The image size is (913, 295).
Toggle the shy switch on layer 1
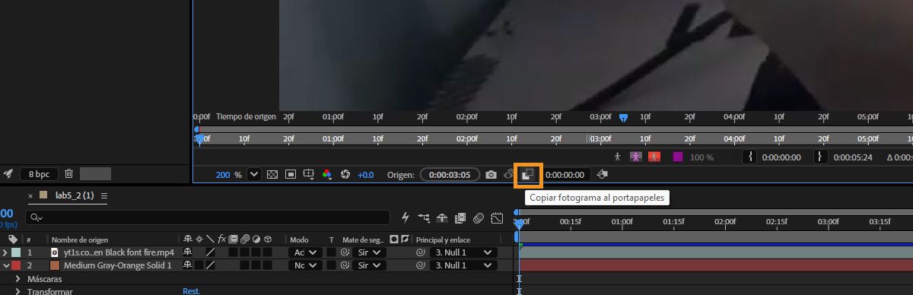187,252
